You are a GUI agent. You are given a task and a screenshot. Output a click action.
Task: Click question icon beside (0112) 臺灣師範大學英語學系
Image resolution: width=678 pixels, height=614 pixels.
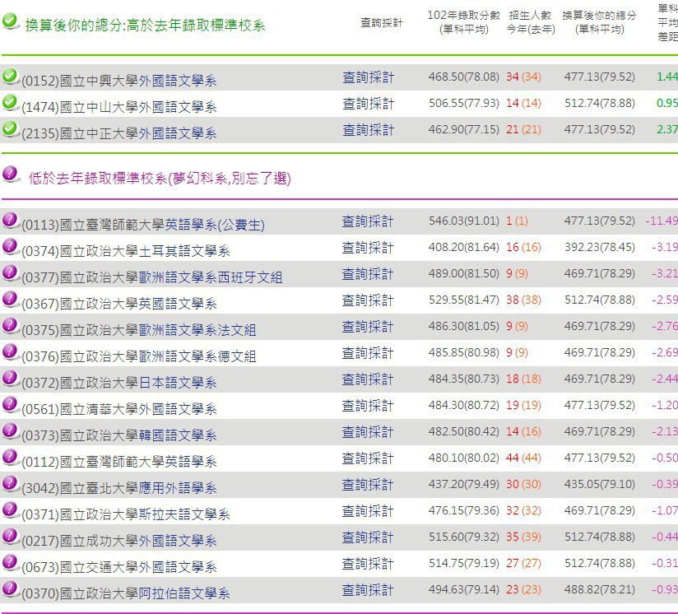[x=10, y=458]
